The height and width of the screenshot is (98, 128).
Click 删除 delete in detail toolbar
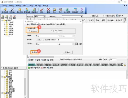pyautogui.click(x=44, y=68)
